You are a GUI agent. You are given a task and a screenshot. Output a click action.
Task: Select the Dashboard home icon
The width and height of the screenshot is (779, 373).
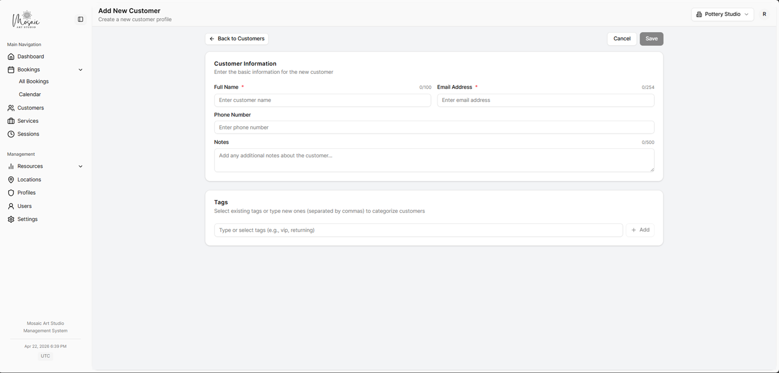(11, 57)
